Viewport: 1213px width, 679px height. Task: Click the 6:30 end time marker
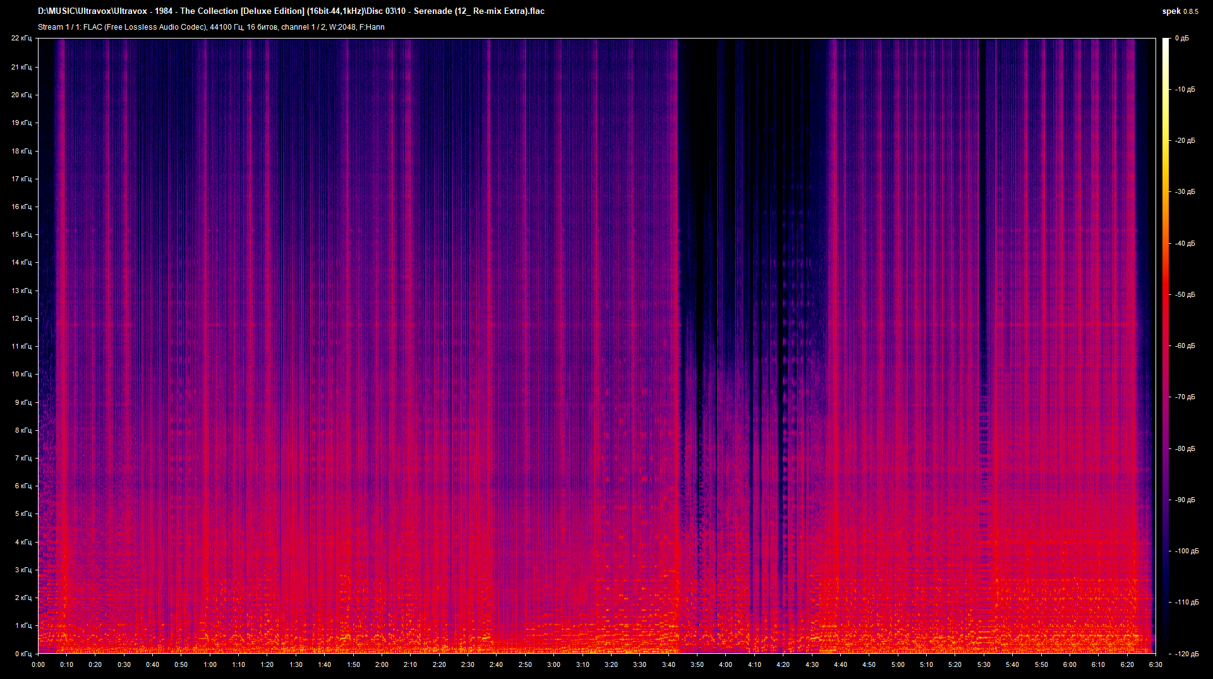1156,664
